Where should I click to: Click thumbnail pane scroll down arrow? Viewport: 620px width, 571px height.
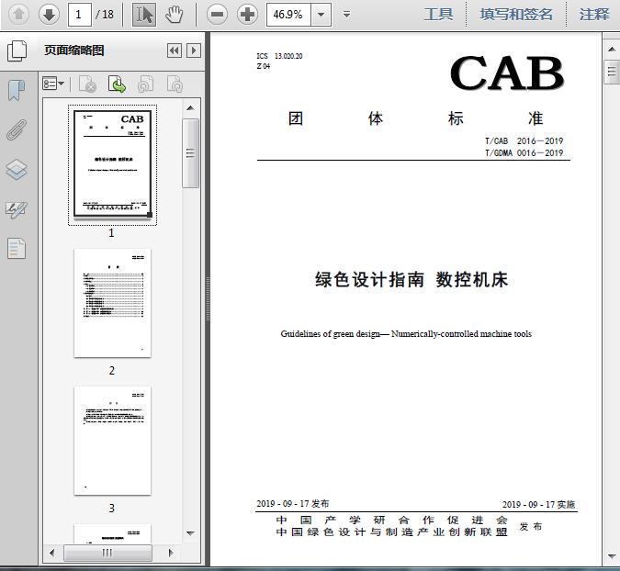click(190, 533)
